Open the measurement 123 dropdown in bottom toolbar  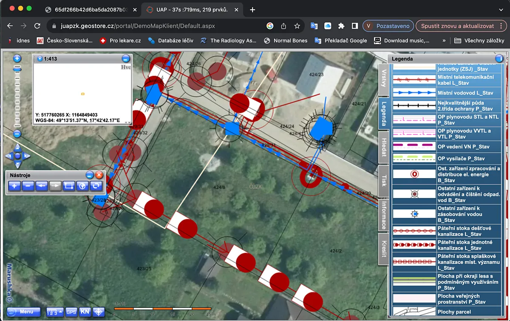coord(55,312)
